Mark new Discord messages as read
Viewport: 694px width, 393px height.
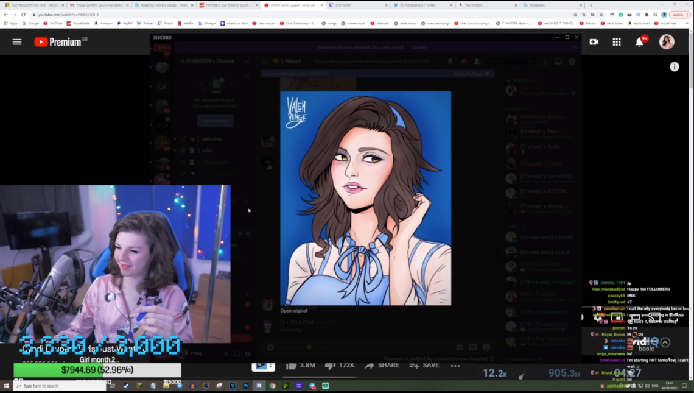[x=472, y=74]
